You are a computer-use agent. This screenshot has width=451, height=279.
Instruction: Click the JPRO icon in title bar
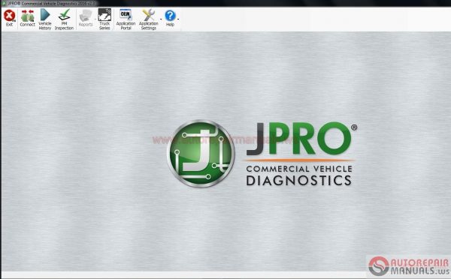click(x=4, y=3)
